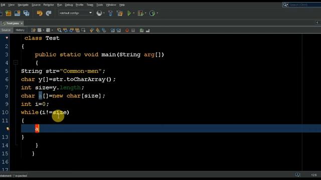This screenshot has width=321, height=180.
Task: Click the error hint bulb in gutter
Action: point(8,129)
